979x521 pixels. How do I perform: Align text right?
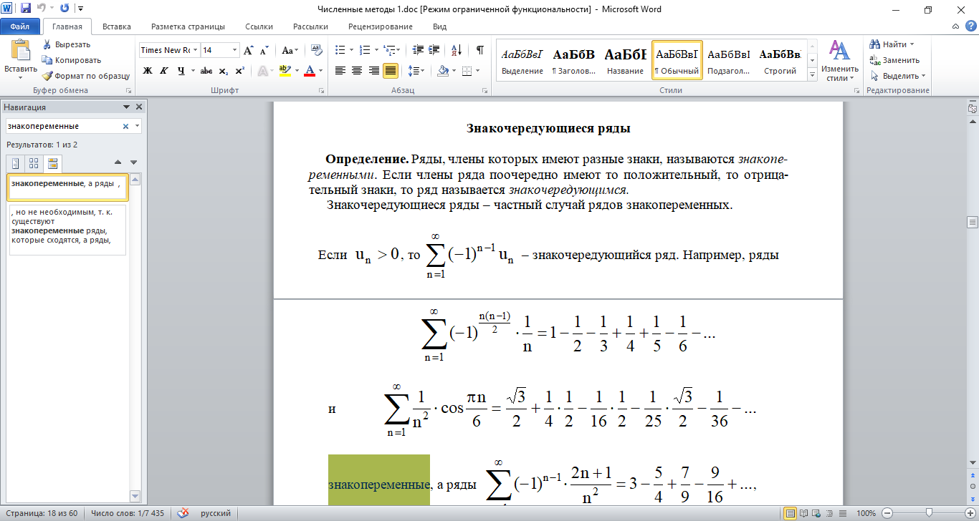(374, 71)
